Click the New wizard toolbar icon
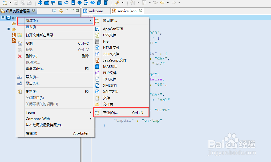The height and width of the screenshot is (162, 271). [5, 3]
